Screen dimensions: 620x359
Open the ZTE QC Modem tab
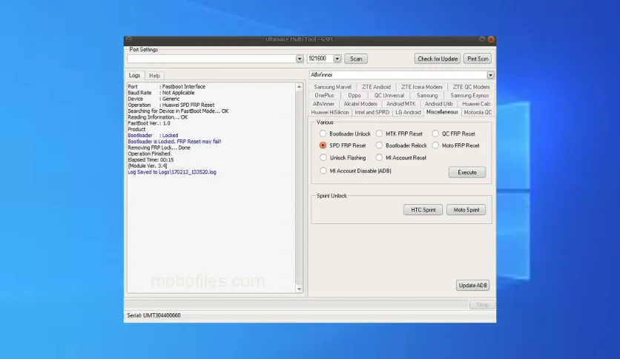471,87
